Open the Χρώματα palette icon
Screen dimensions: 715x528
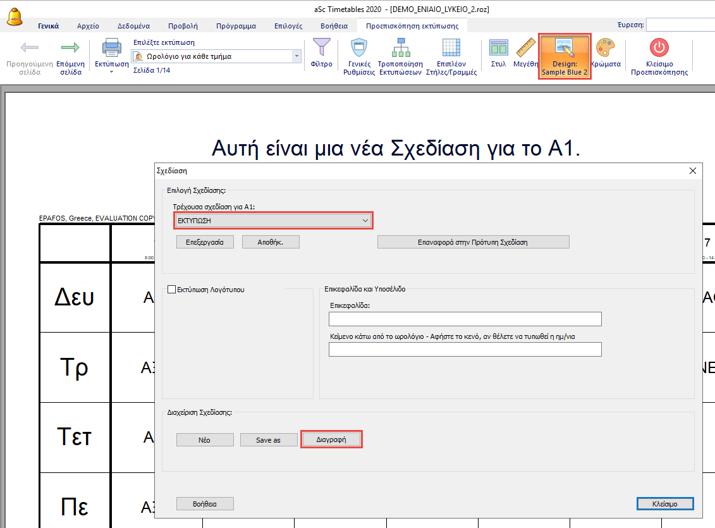pyautogui.click(x=605, y=49)
